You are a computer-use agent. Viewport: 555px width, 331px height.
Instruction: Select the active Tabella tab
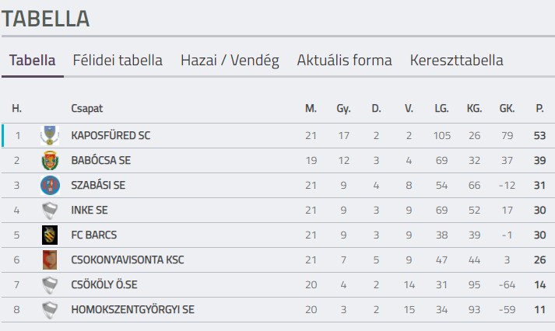coord(33,61)
